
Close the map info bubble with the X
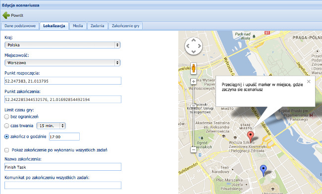[x=309, y=82]
